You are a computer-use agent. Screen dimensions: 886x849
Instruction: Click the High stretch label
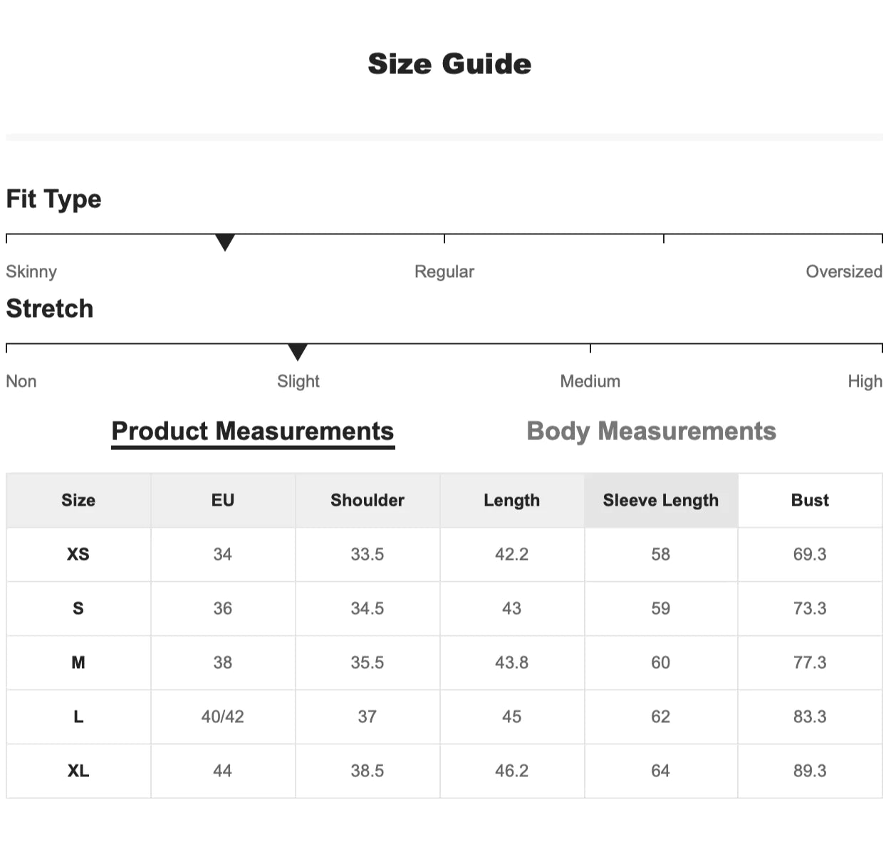[865, 382]
